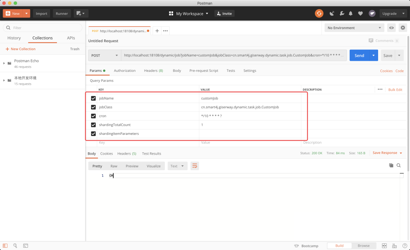Expand the 本地开发环境 collection
Viewport: 410px width, 250px height.
4,81
